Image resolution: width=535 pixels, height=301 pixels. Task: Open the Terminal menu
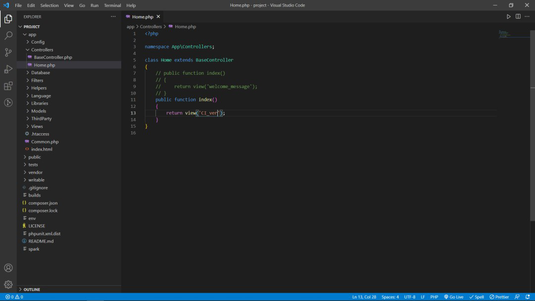(112, 5)
